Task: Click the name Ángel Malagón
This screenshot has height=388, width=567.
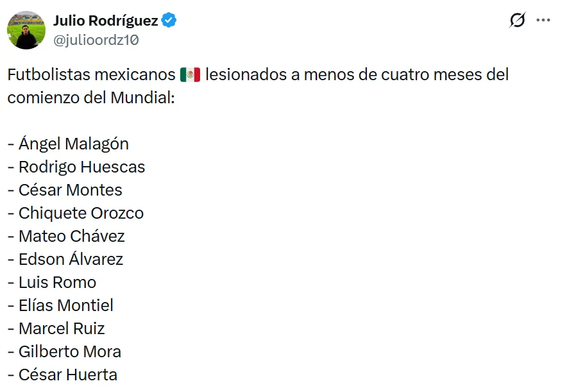Action: pyautogui.click(x=73, y=144)
